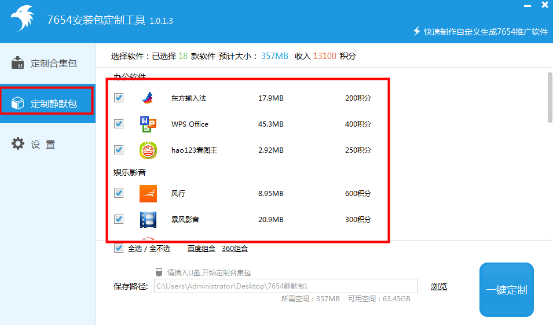Click the software list vertical scrollbar
Viewport: 553px width, 325px height.
tap(550, 98)
